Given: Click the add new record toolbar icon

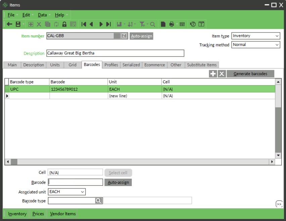Looking at the screenshot, I should coord(31,24).
